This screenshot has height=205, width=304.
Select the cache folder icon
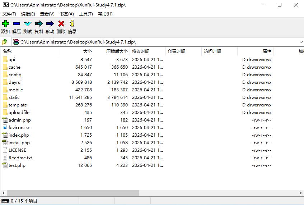click(x=5, y=67)
